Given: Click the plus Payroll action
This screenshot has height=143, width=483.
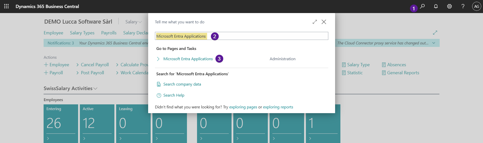Looking at the screenshot, I should point(53,73).
